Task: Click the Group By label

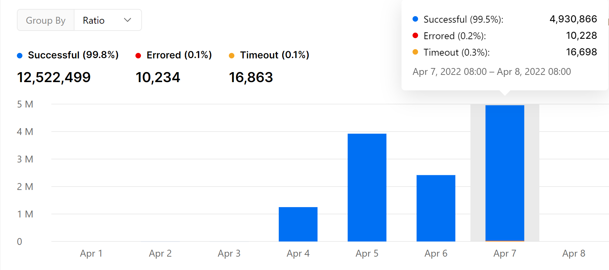Action: pyautogui.click(x=45, y=20)
